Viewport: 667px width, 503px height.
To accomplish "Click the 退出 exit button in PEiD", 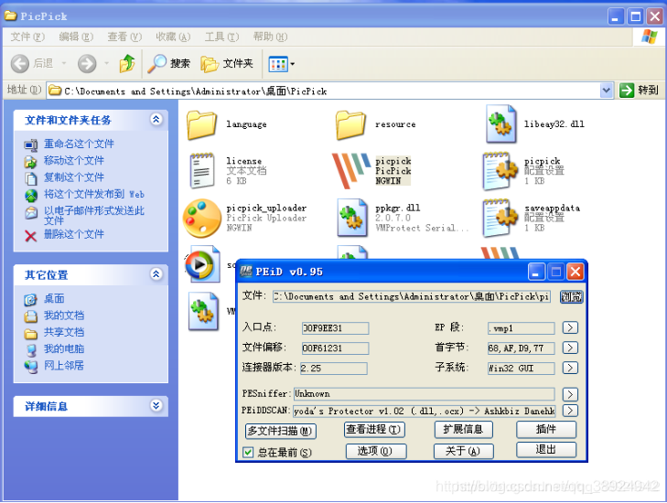I will (x=546, y=449).
